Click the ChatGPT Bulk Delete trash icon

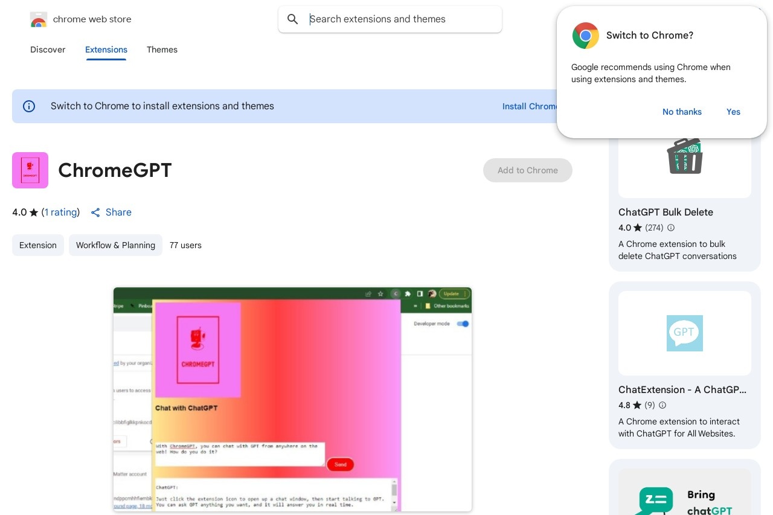[685, 156]
